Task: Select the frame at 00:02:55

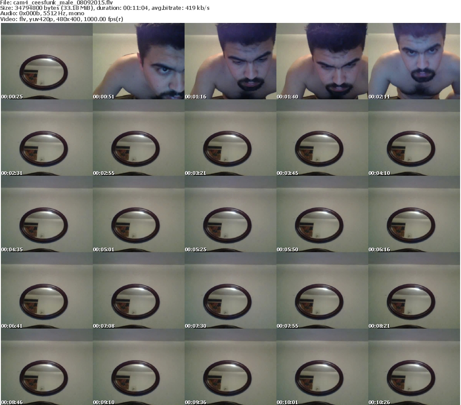Action: tap(139, 138)
